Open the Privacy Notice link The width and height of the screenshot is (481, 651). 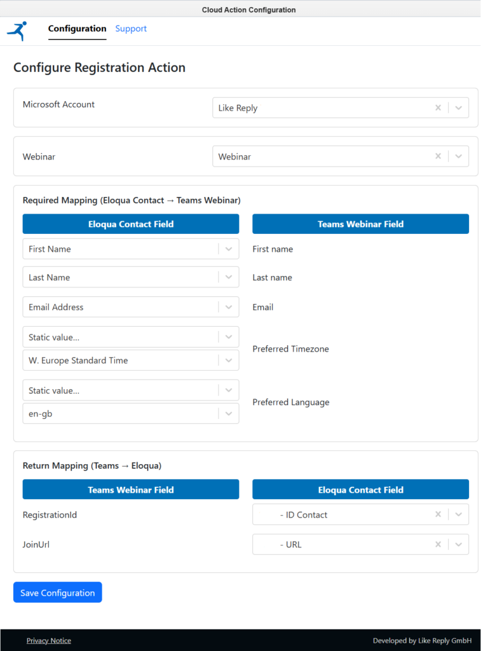tap(48, 640)
